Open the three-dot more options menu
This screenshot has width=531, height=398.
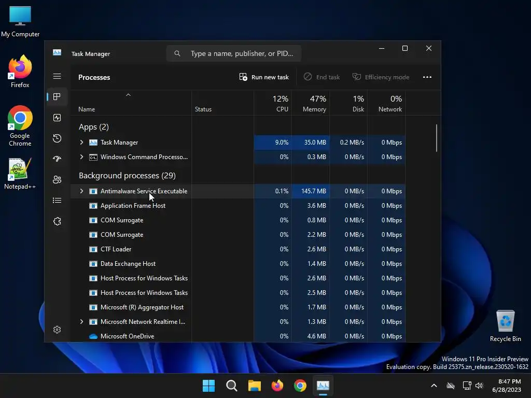(427, 77)
